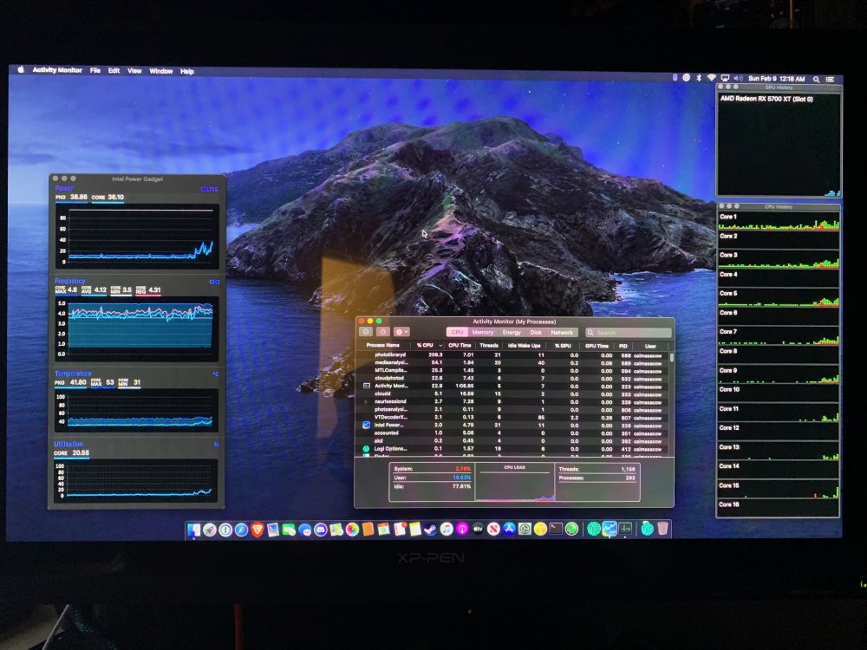The image size is (867, 650).
Task: Click the CPU LOAD graph in Activity Monitor
Action: click(515, 483)
